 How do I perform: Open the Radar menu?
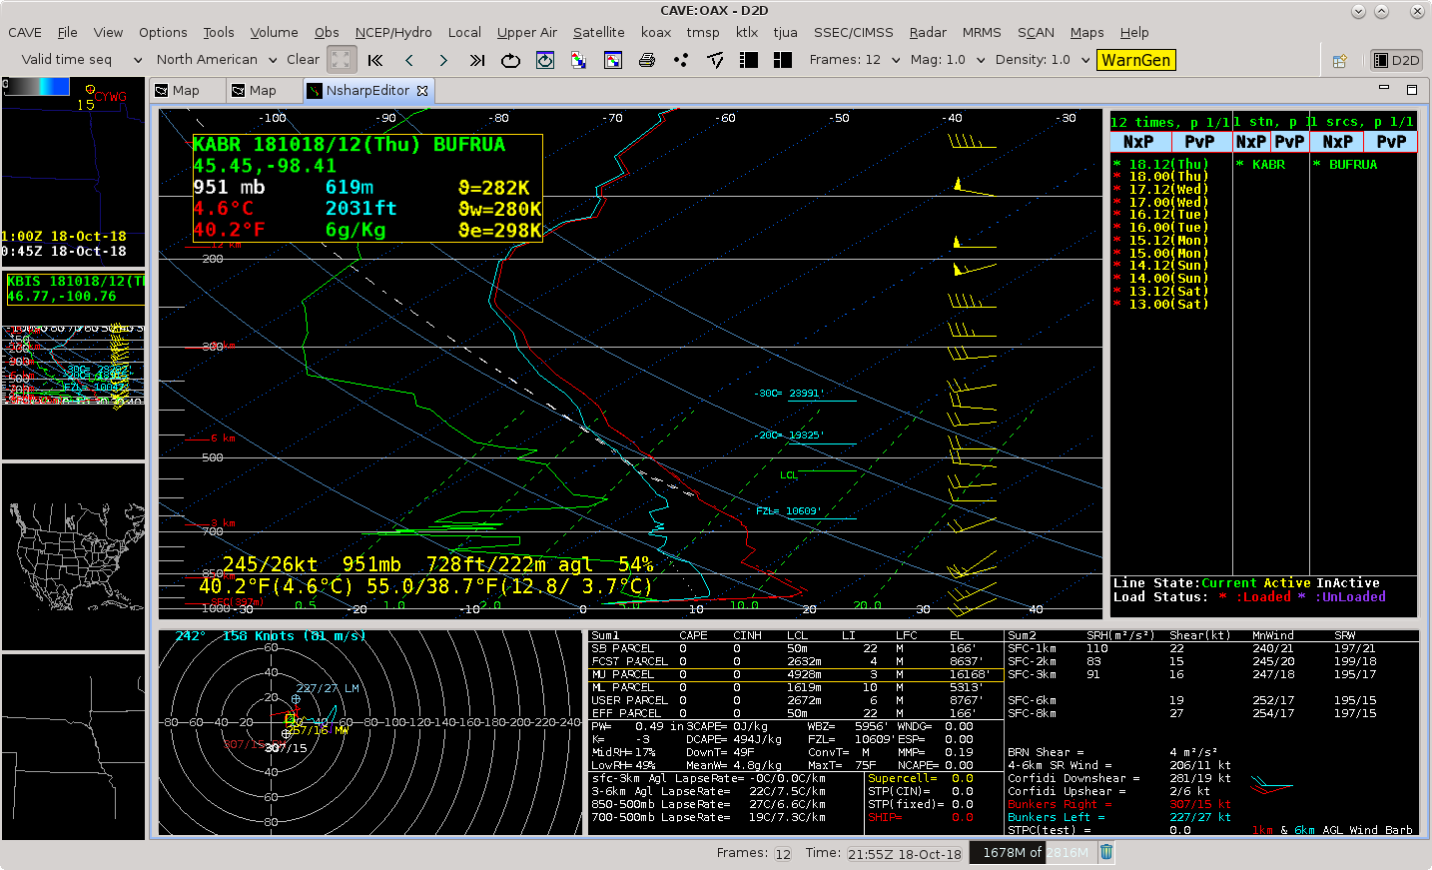[x=928, y=32]
